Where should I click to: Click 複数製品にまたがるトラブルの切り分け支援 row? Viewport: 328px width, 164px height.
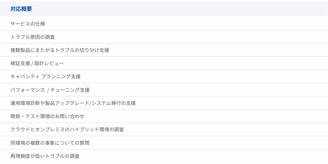[x=164, y=50]
